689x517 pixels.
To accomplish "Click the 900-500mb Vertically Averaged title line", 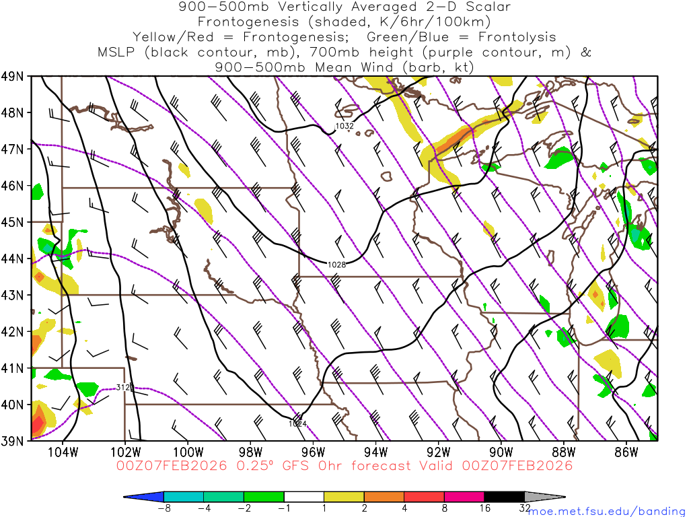I will tap(344, 7).
